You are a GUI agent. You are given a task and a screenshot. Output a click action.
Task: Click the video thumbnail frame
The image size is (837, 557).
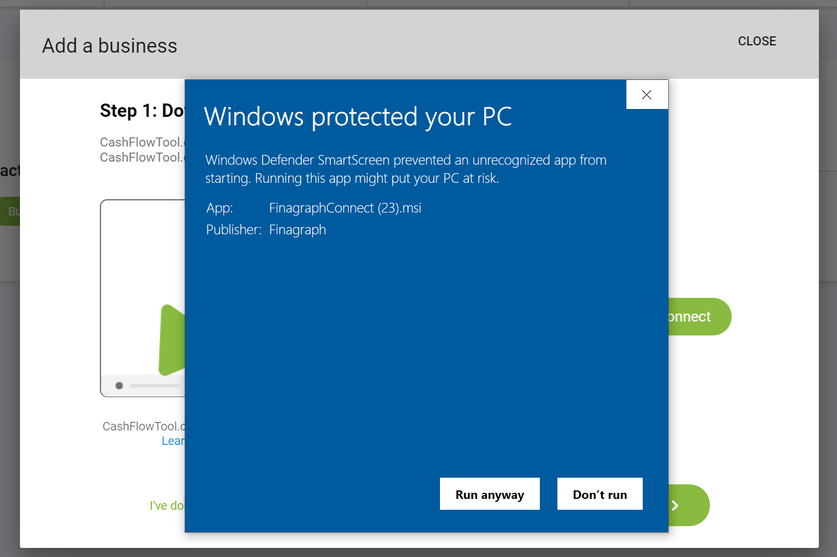pyautogui.click(x=143, y=298)
